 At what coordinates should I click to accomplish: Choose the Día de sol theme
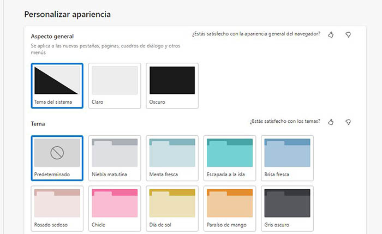click(x=172, y=208)
